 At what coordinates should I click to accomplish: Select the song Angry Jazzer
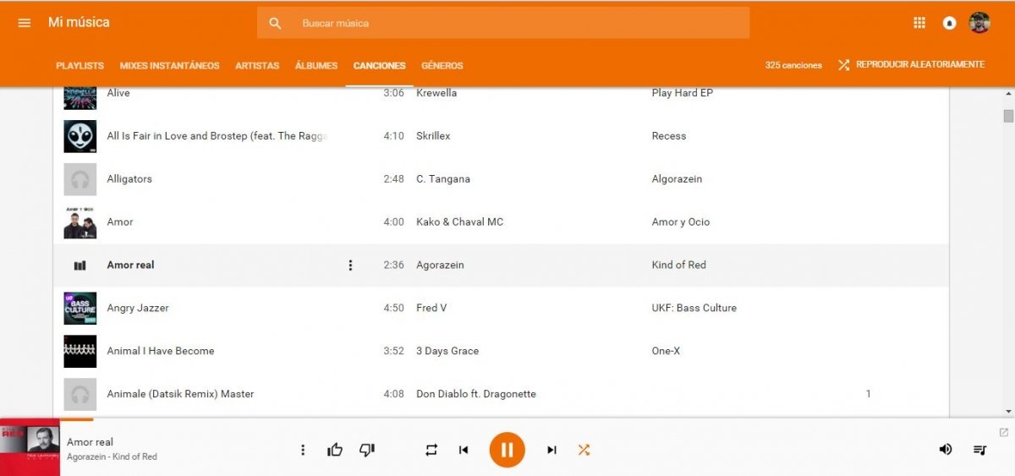(x=138, y=309)
